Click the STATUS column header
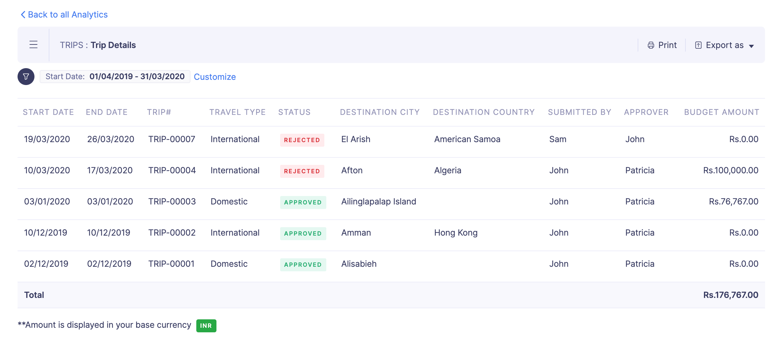Screen dimensions: 780x344 pos(294,112)
